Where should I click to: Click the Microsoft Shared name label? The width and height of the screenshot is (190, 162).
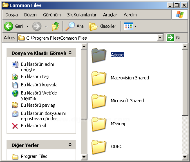point(127,101)
